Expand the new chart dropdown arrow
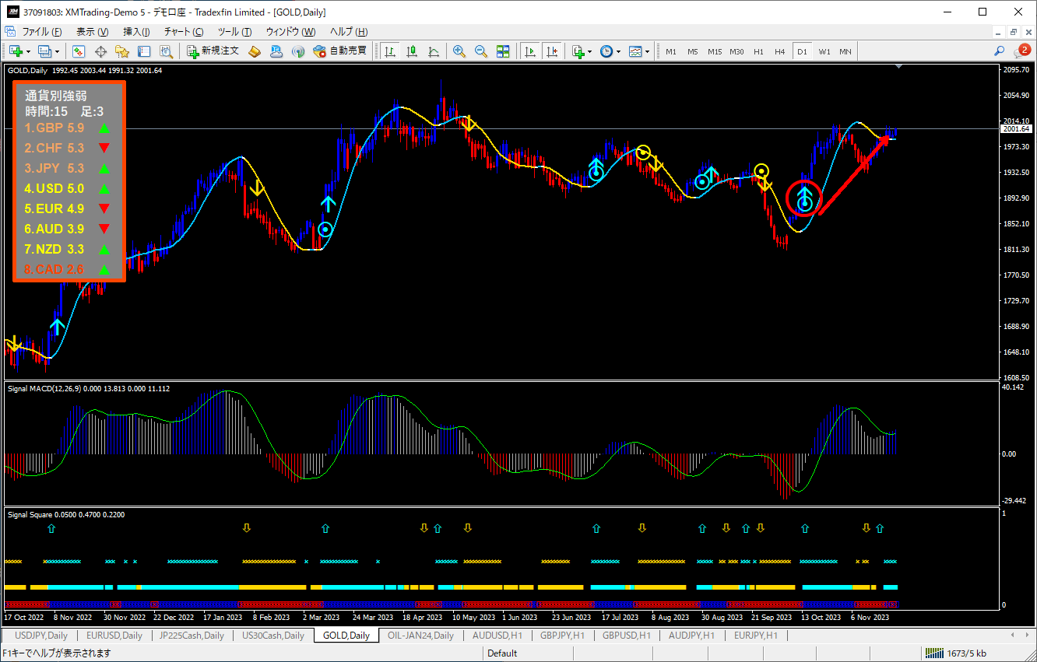Viewport: 1037px width, 662px height. [x=29, y=52]
